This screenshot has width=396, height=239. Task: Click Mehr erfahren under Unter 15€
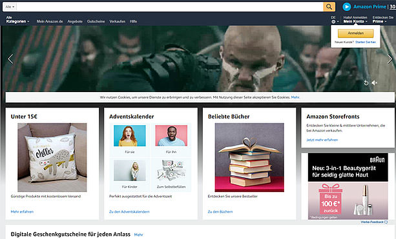pos(22,212)
